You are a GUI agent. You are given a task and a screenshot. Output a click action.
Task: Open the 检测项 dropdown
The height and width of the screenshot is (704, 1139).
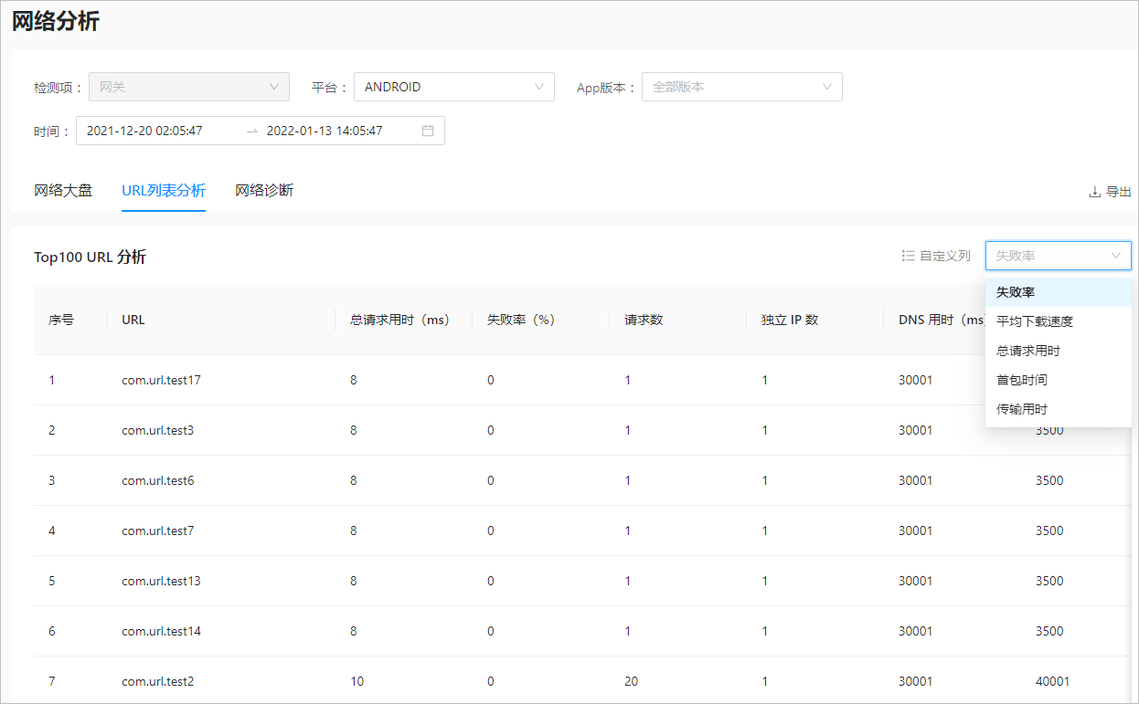(x=189, y=87)
